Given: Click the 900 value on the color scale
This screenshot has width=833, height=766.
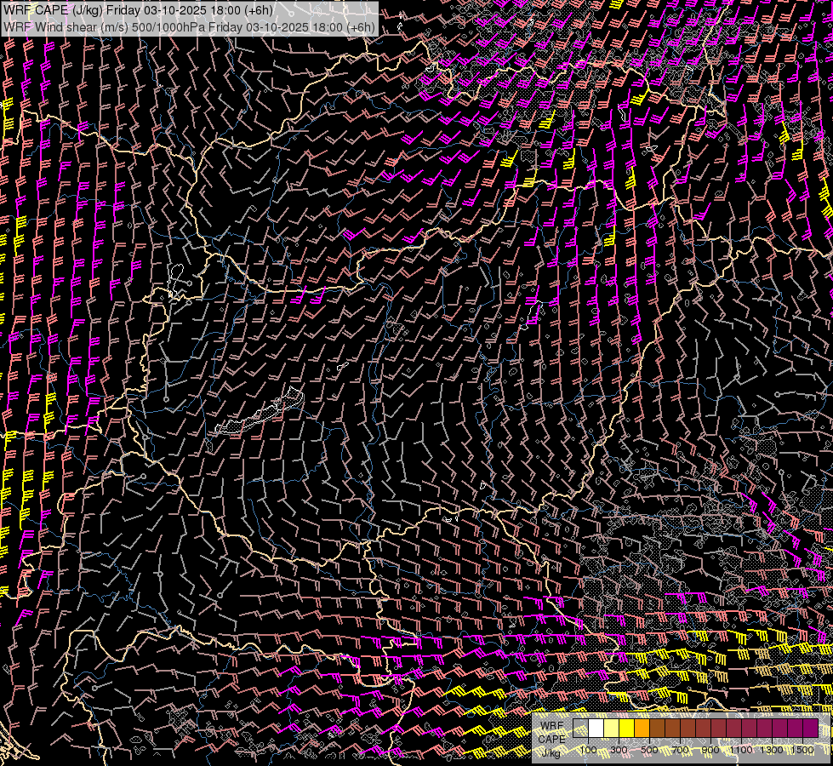Looking at the screenshot, I should pos(710,750).
